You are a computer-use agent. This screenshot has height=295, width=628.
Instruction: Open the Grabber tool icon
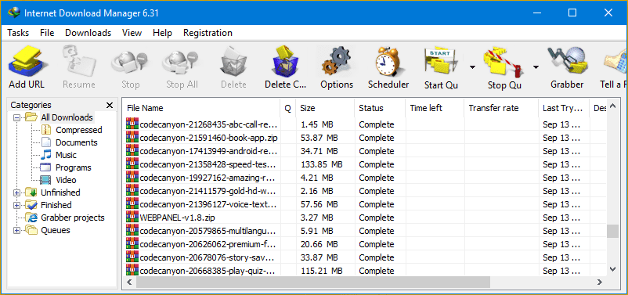(x=567, y=61)
